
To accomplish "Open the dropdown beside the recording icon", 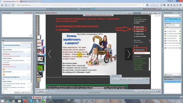I will click(47, 97).
